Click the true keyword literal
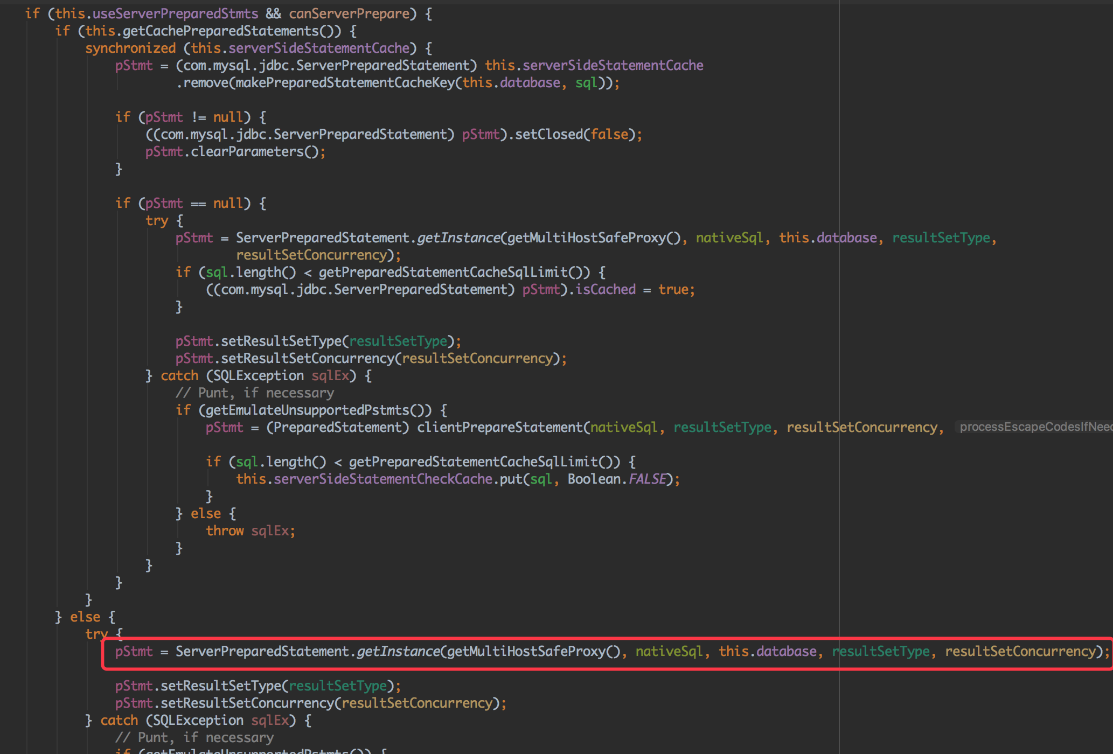1113x754 pixels. click(673, 289)
